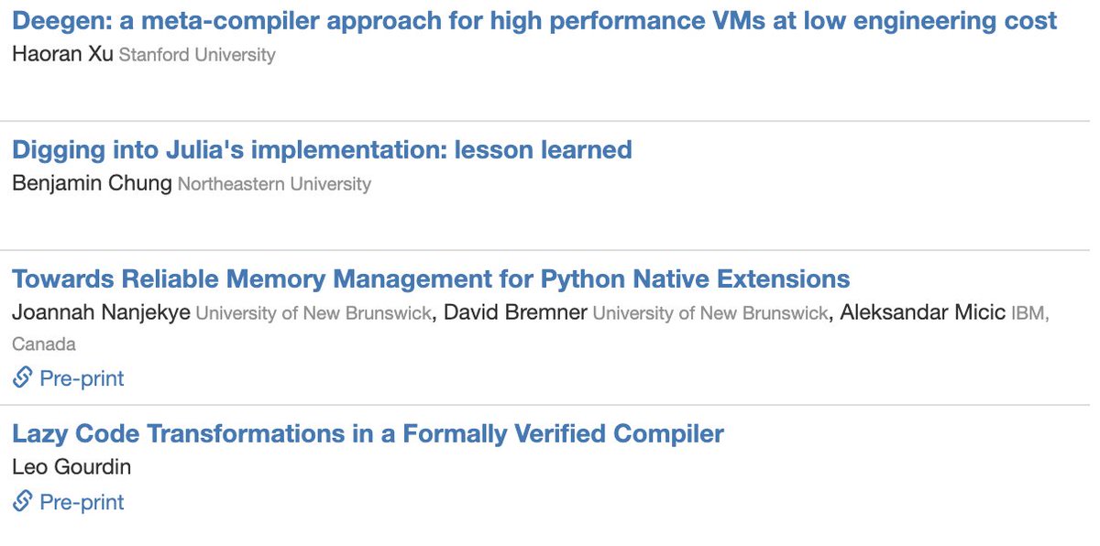Open Digging into Julia's implementation talk

[x=322, y=149]
